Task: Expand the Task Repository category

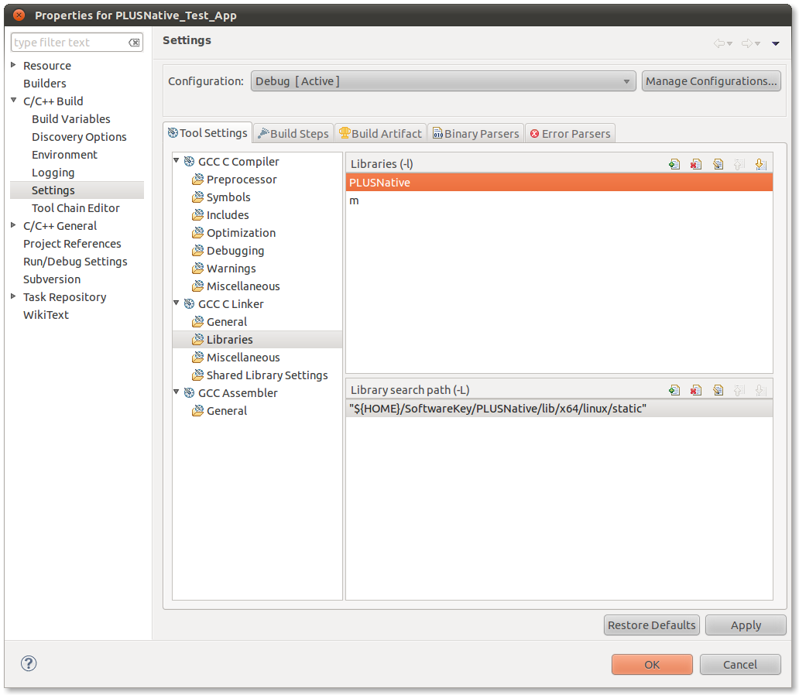Action: pyautogui.click(x=13, y=296)
